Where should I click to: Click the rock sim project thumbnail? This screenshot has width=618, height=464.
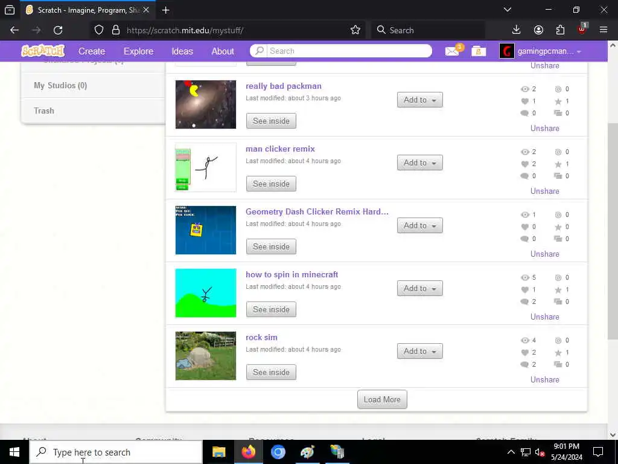tap(206, 356)
